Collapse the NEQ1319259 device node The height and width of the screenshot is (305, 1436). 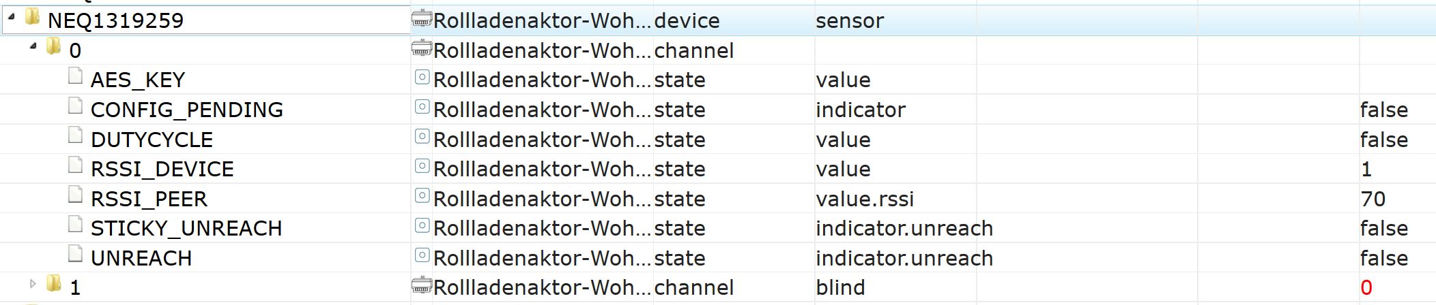point(12,17)
